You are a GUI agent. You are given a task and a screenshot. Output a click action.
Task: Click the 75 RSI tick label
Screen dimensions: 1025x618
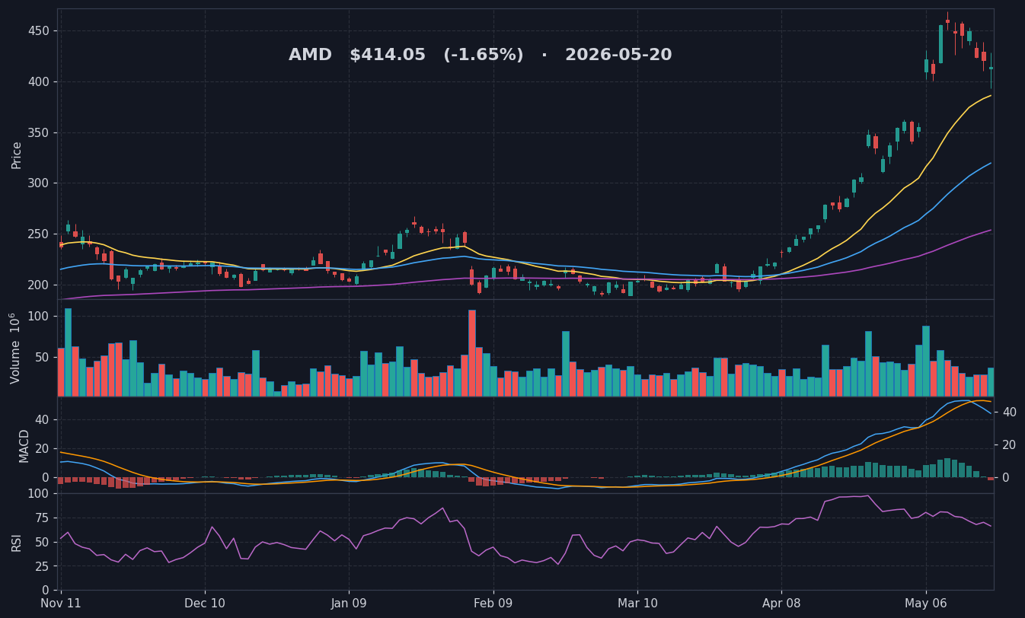pos(42,518)
